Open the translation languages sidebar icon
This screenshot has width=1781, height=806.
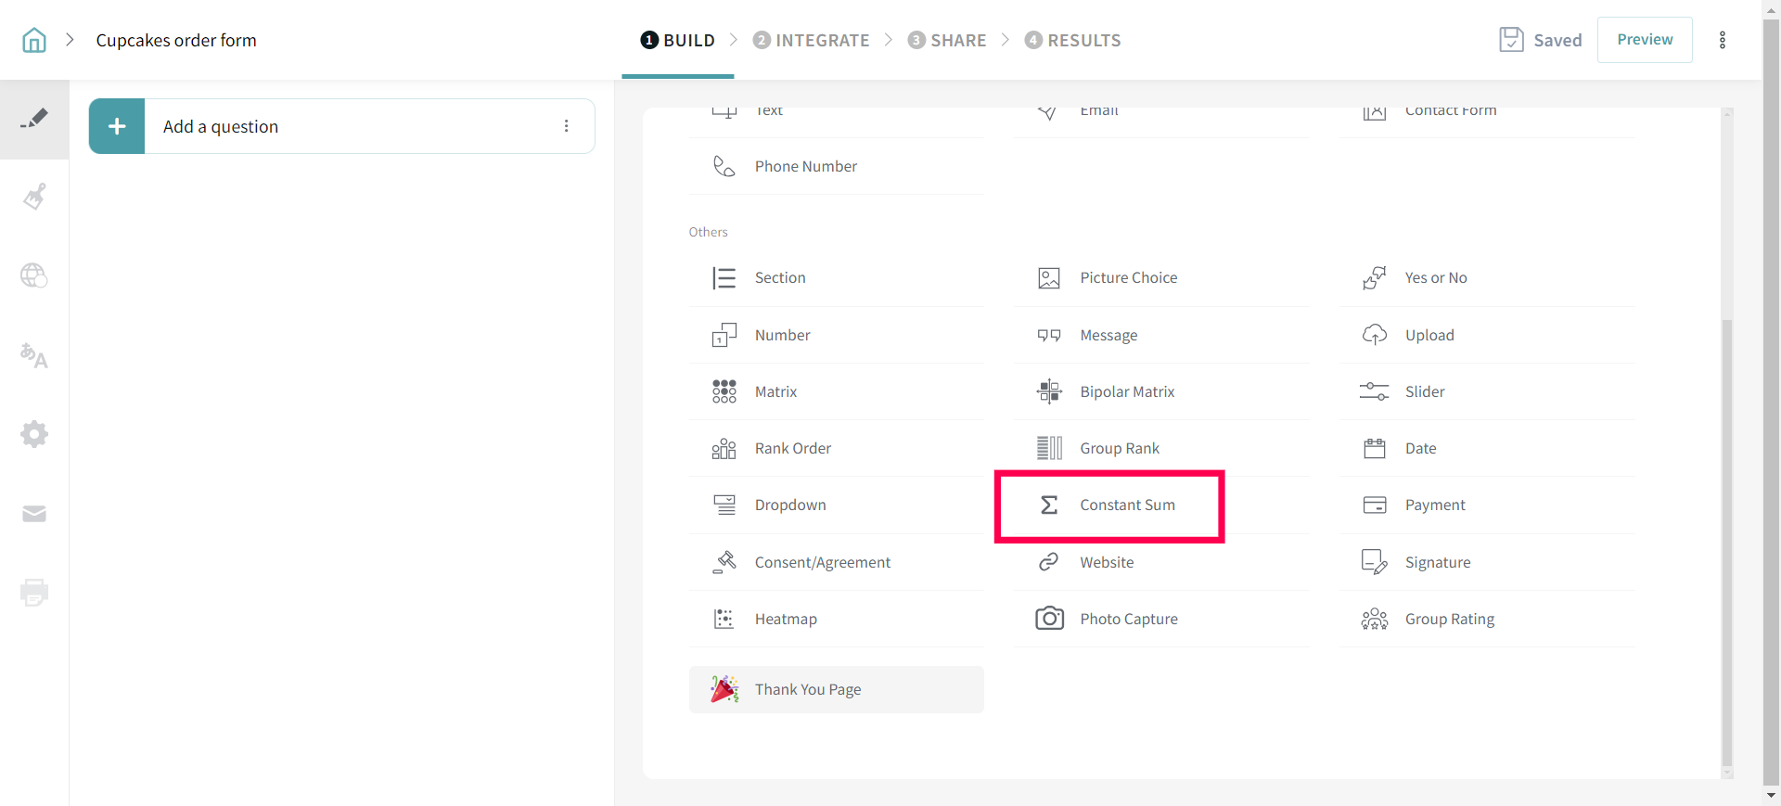click(x=34, y=355)
